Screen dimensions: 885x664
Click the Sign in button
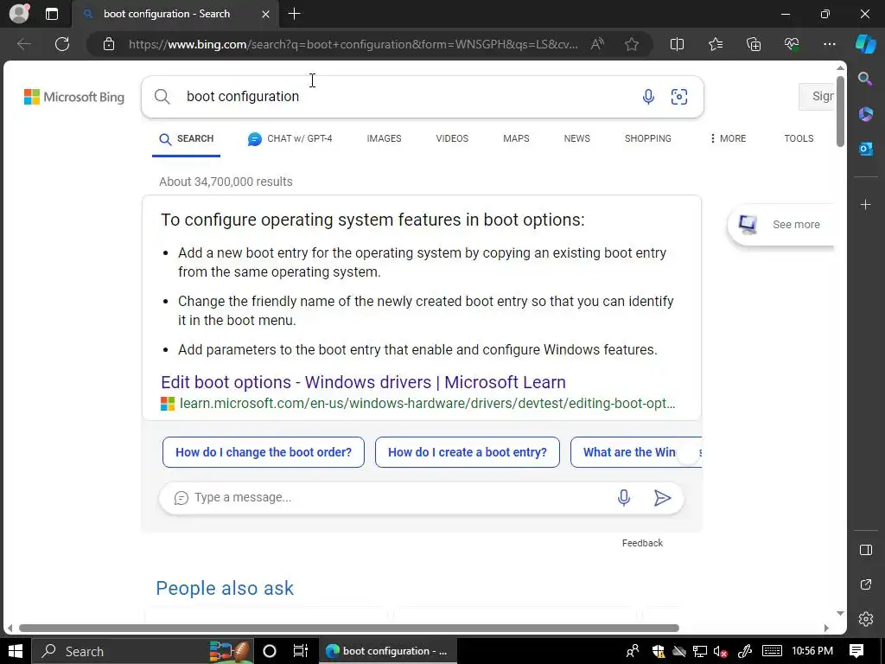tap(818, 97)
